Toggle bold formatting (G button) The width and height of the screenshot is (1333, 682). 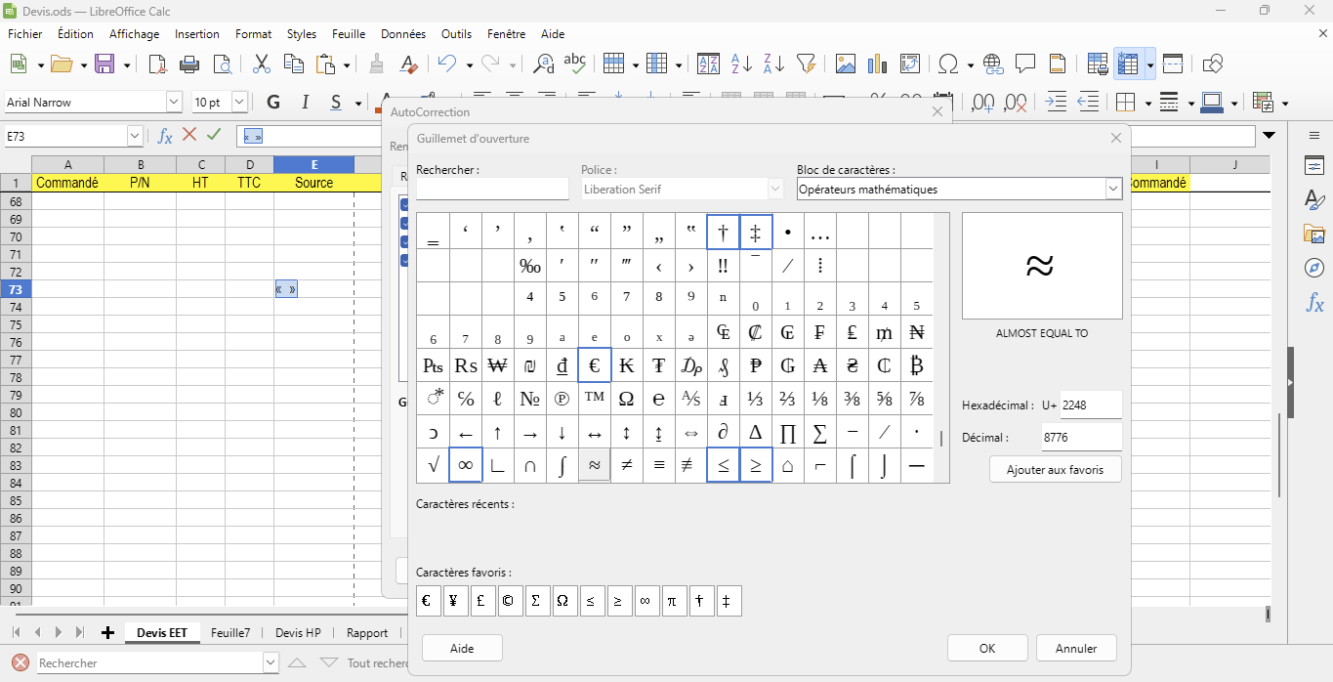273,103
